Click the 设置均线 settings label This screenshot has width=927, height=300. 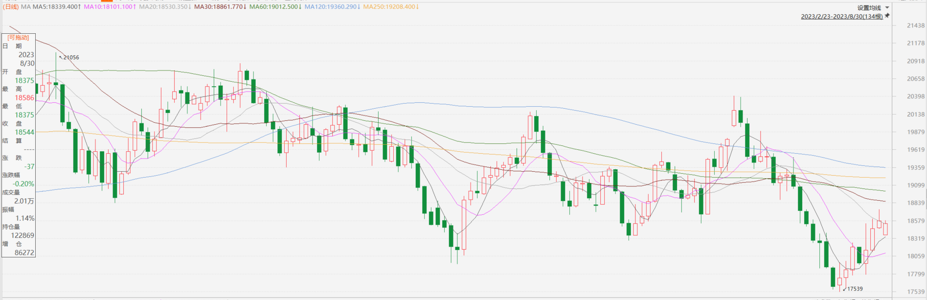(869, 8)
